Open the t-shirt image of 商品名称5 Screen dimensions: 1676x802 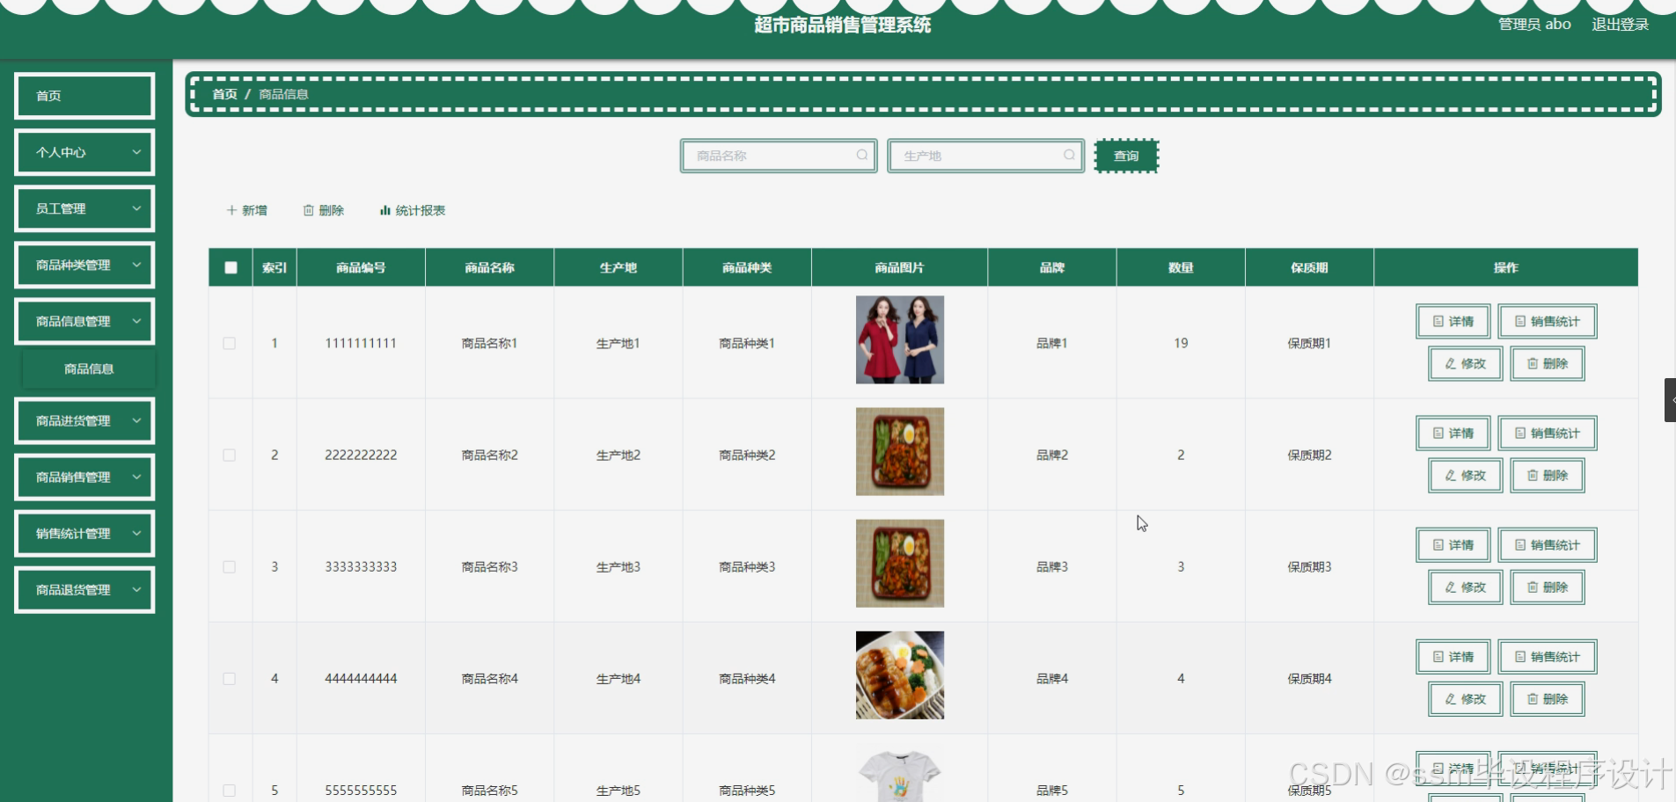pos(899,774)
